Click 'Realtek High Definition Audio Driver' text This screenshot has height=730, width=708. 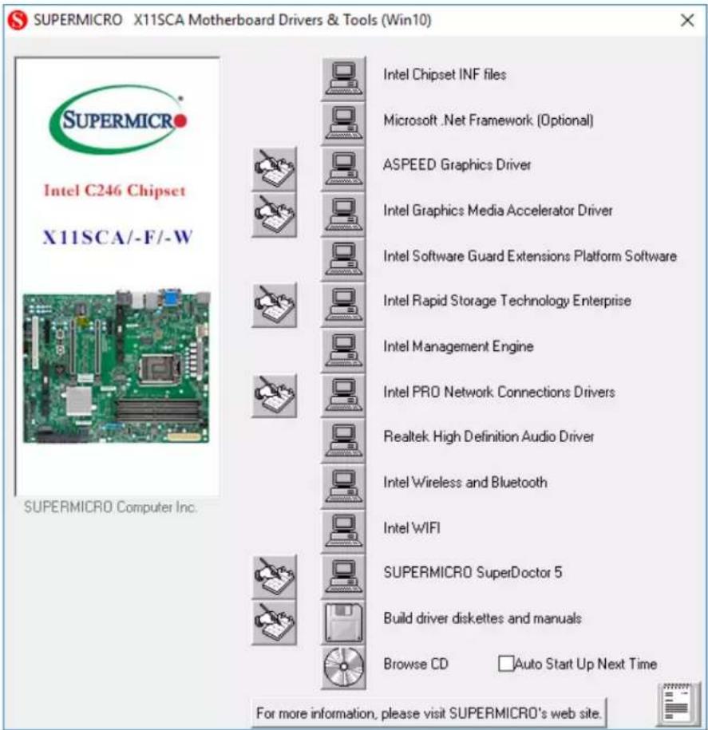pyautogui.click(x=488, y=436)
